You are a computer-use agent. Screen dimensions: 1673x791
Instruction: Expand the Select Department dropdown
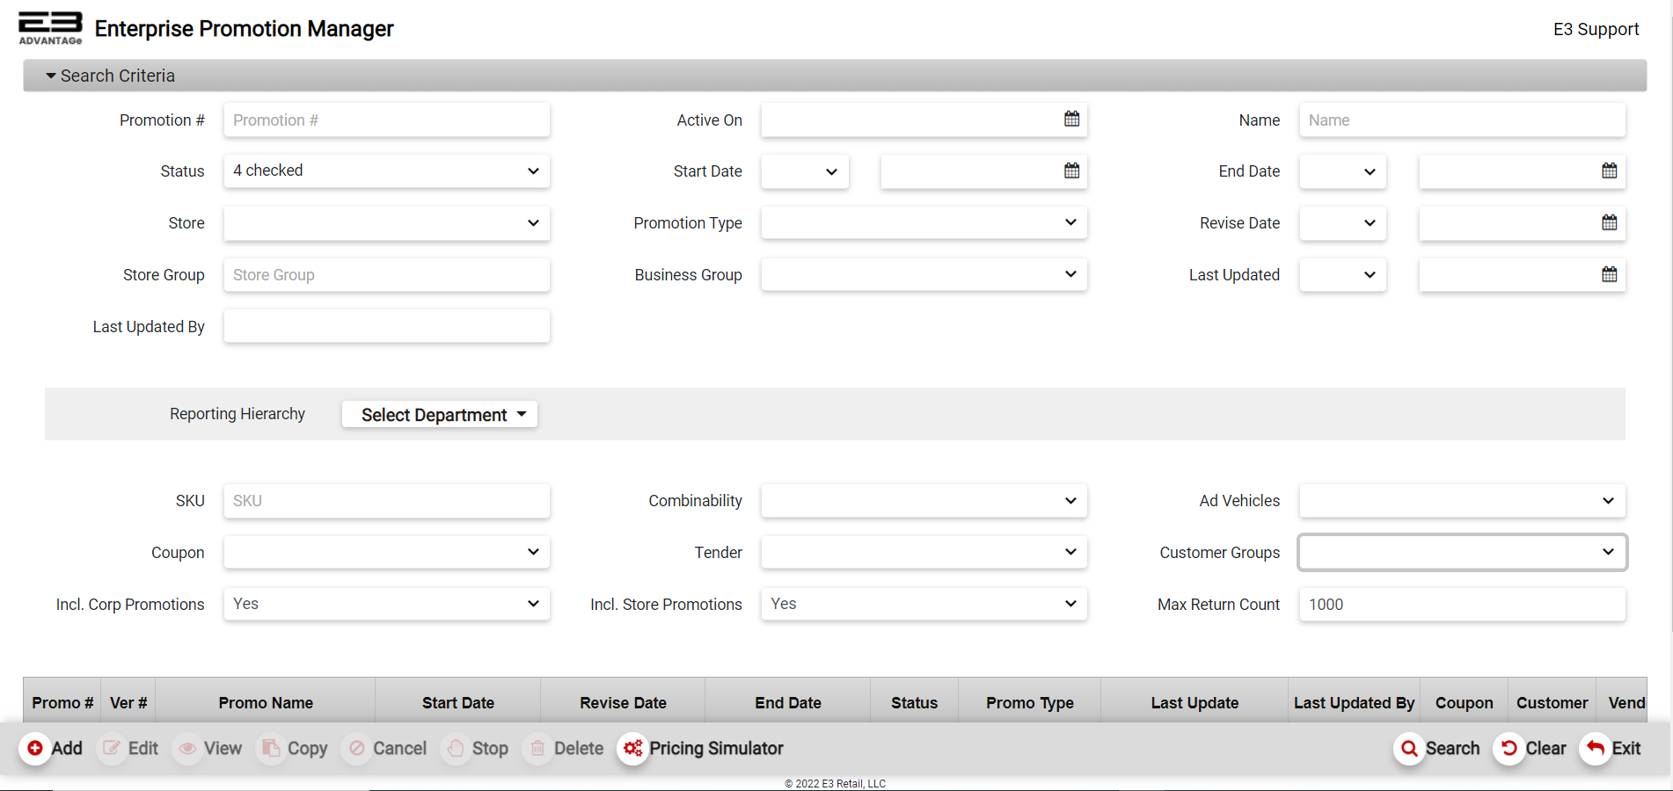point(440,415)
